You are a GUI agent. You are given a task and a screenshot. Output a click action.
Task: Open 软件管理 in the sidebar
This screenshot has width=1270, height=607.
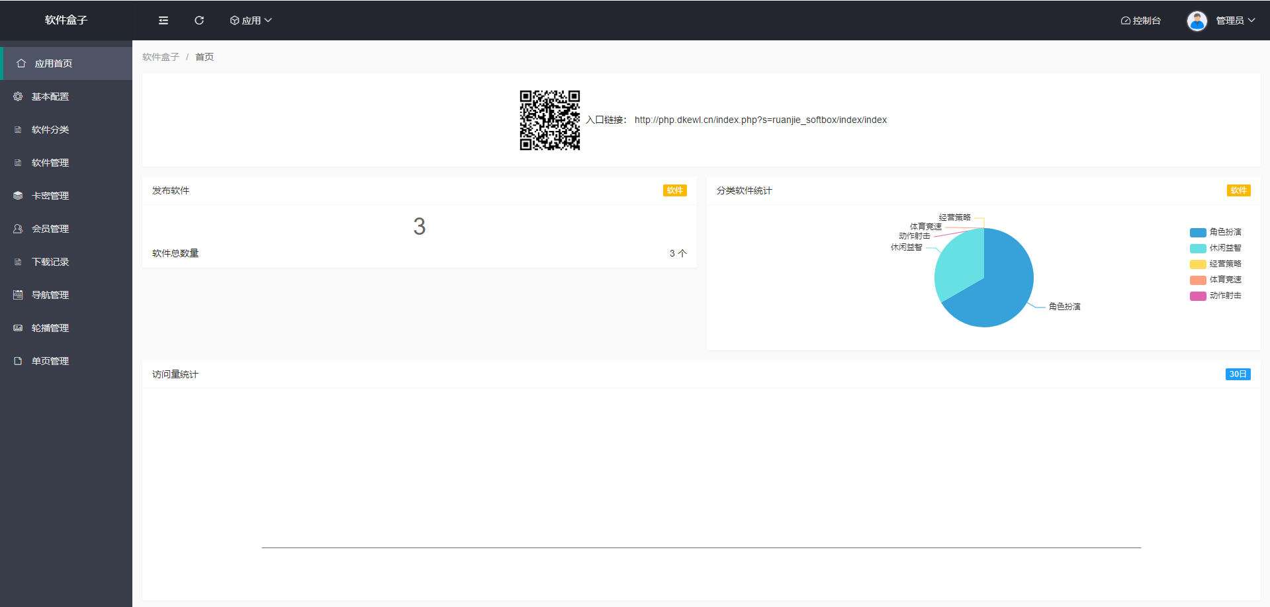(x=50, y=163)
